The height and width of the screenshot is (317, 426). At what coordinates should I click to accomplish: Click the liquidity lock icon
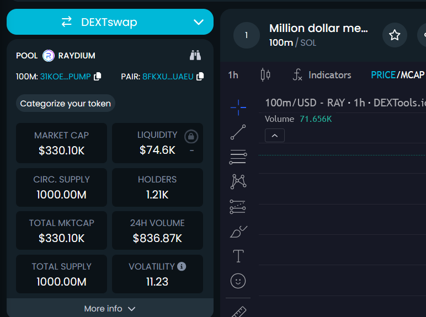(x=191, y=136)
